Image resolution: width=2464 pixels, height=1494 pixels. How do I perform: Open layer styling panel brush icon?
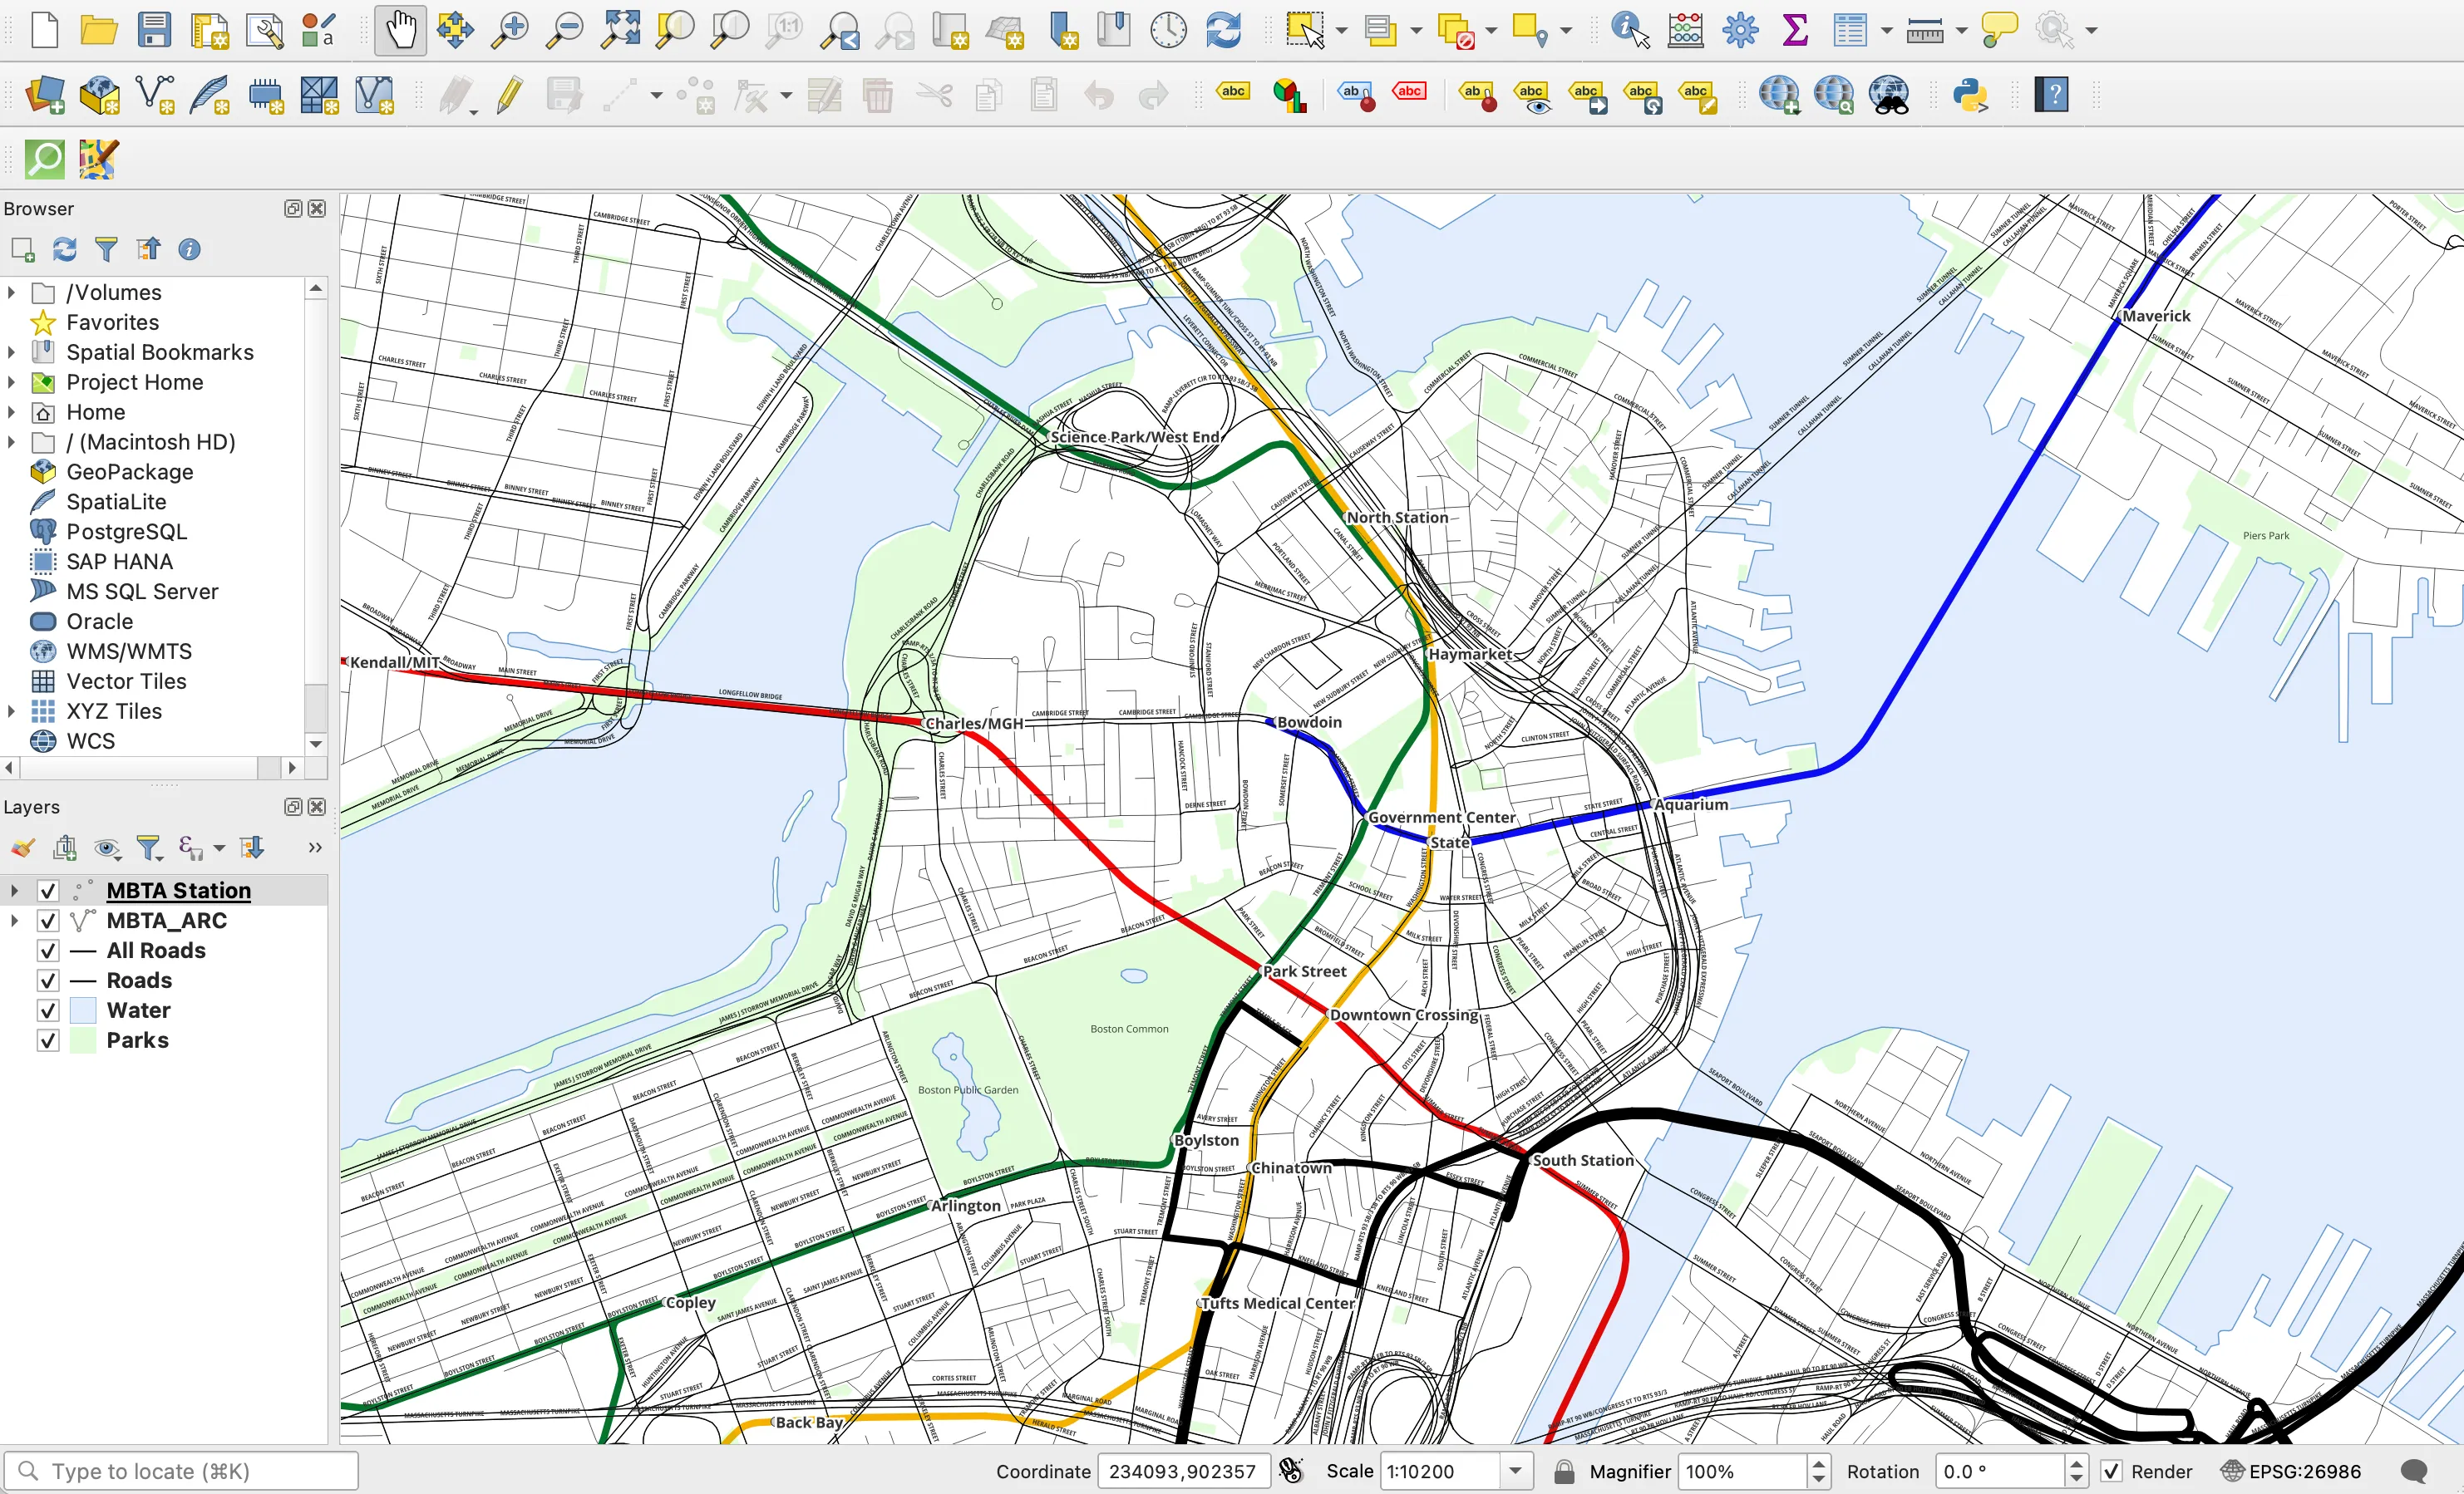[23, 848]
